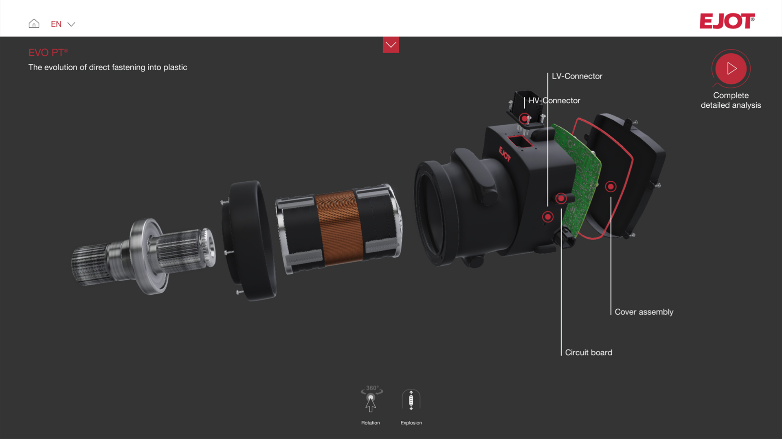This screenshot has height=439, width=782.
Task: Open the EN language dropdown
Action: coord(63,24)
